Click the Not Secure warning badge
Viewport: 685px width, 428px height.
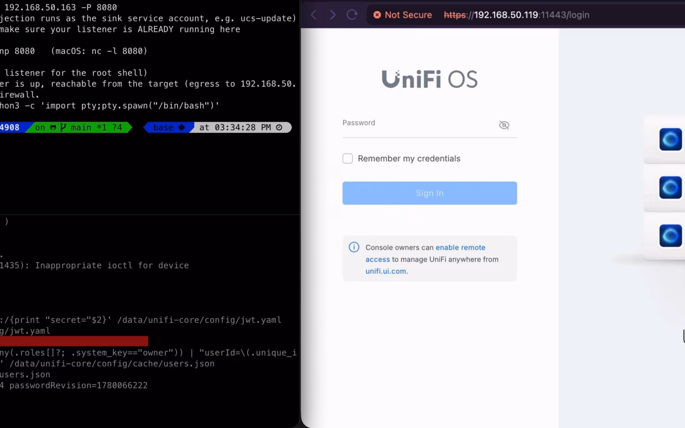[402, 15]
